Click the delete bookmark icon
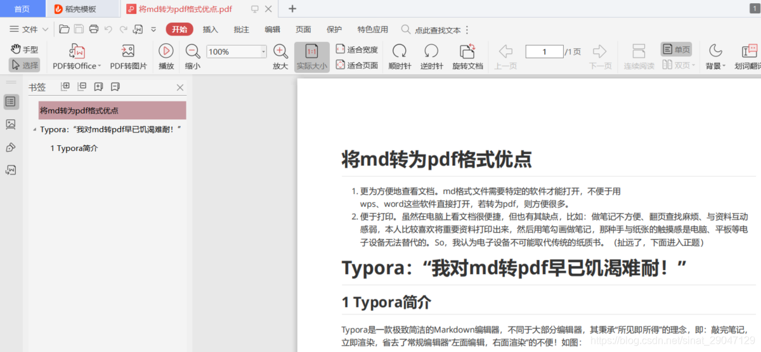The height and width of the screenshot is (352, 761). coord(115,87)
